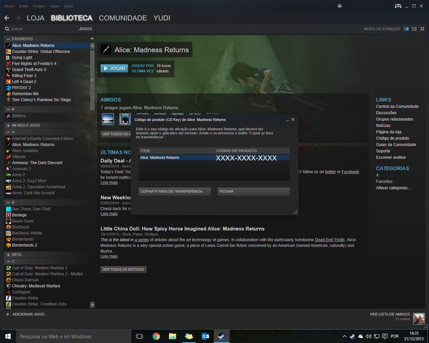The width and height of the screenshot is (429, 343).
Task: Switch to the LOJA tab
Action: click(x=36, y=18)
